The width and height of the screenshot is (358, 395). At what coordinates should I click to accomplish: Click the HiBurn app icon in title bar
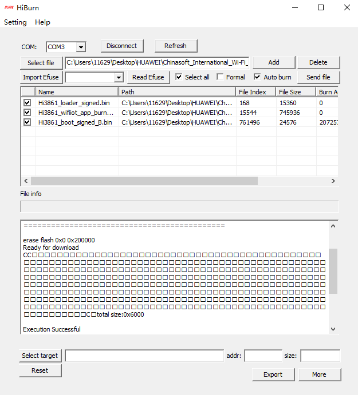click(9, 7)
